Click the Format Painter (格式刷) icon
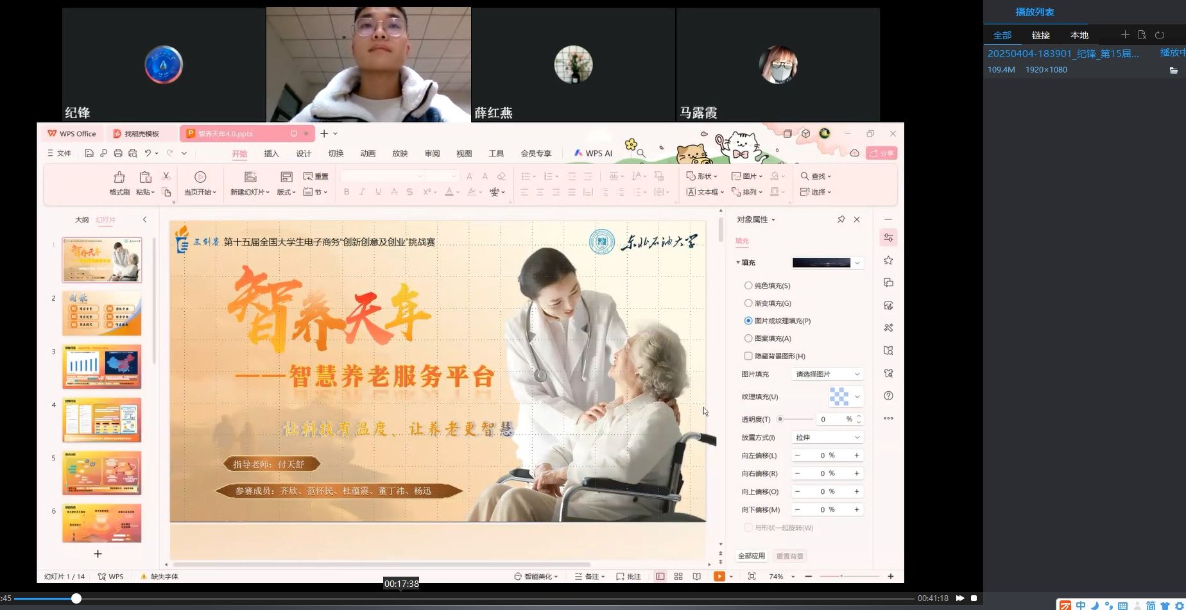The height and width of the screenshot is (610, 1186). [x=119, y=177]
